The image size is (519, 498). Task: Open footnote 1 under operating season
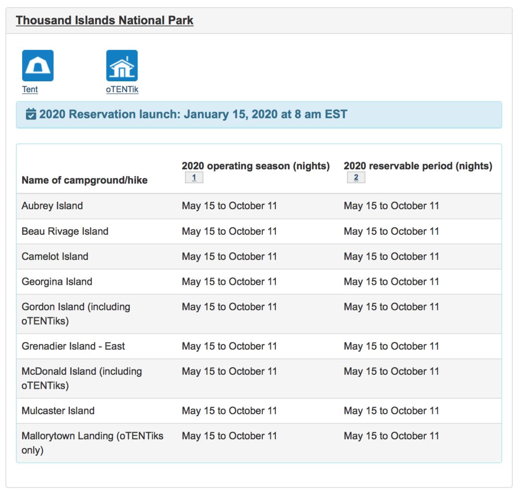tap(194, 178)
